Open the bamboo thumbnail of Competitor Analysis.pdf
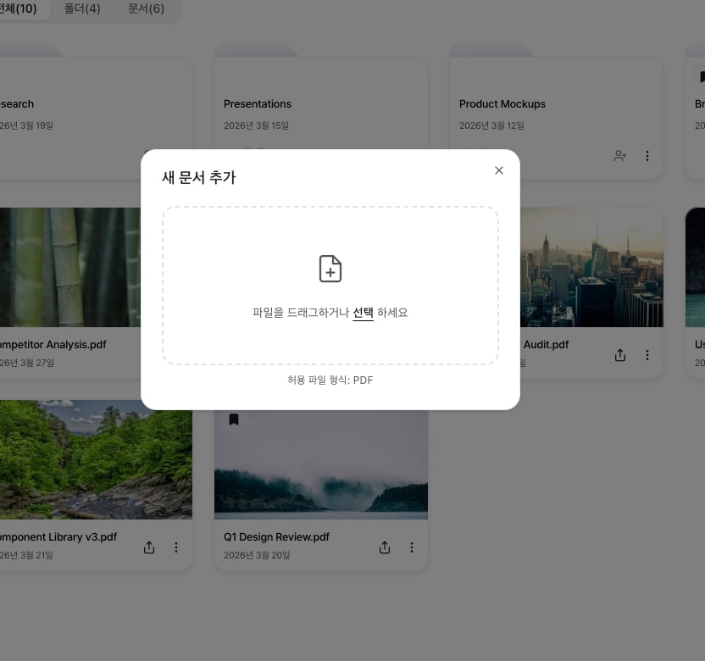 click(x=70, y=267)
